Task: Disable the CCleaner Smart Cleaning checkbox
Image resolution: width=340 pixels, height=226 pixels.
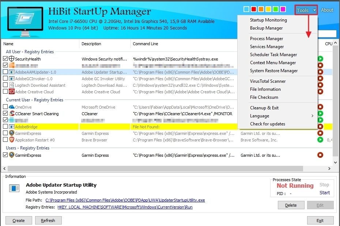Action: [x=5, y=113]
